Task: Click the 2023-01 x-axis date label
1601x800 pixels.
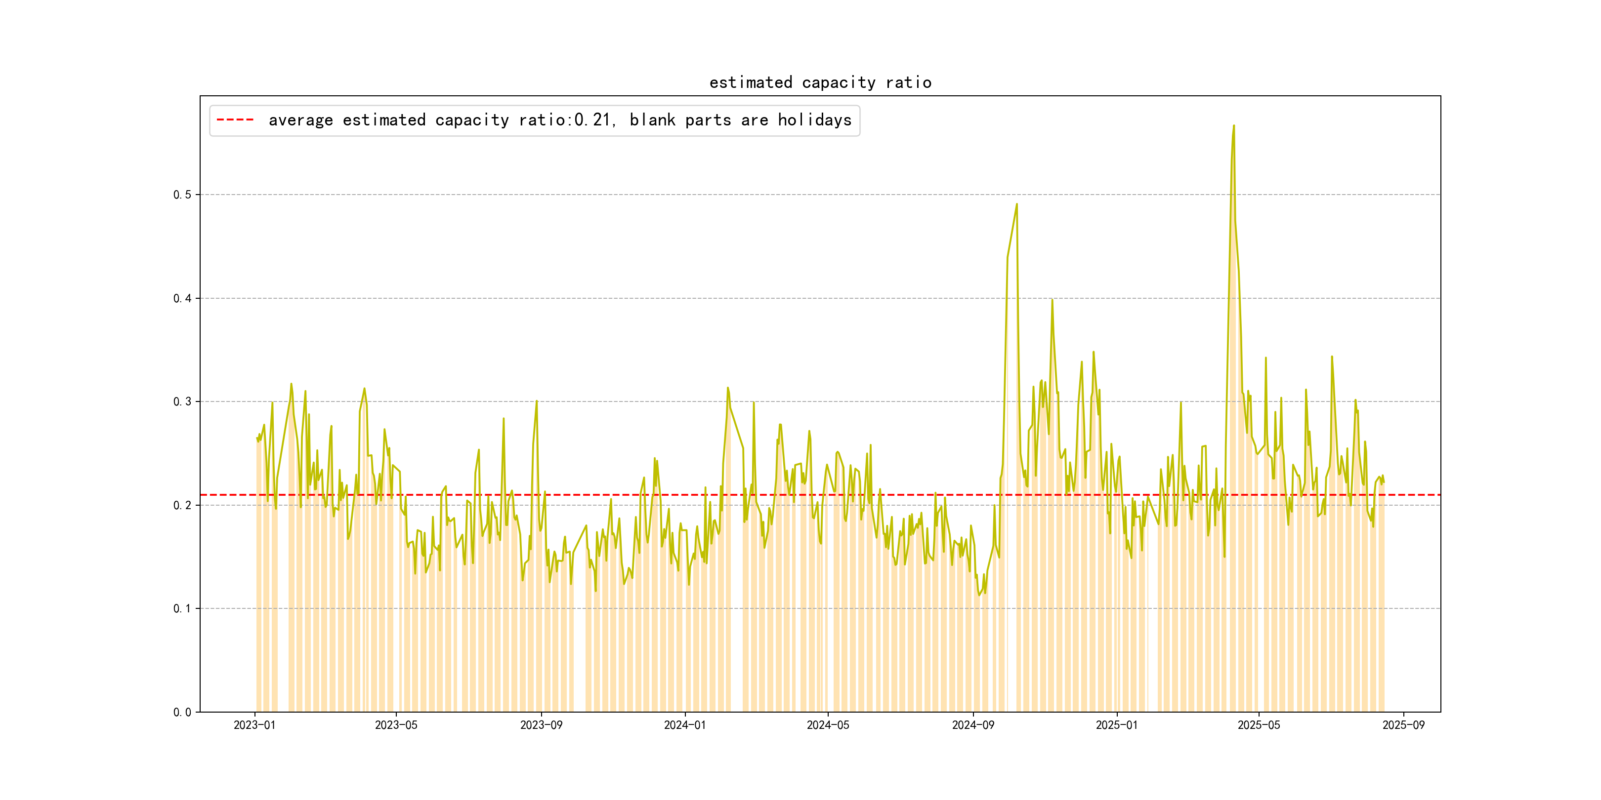Action: [x=254, y=725]
